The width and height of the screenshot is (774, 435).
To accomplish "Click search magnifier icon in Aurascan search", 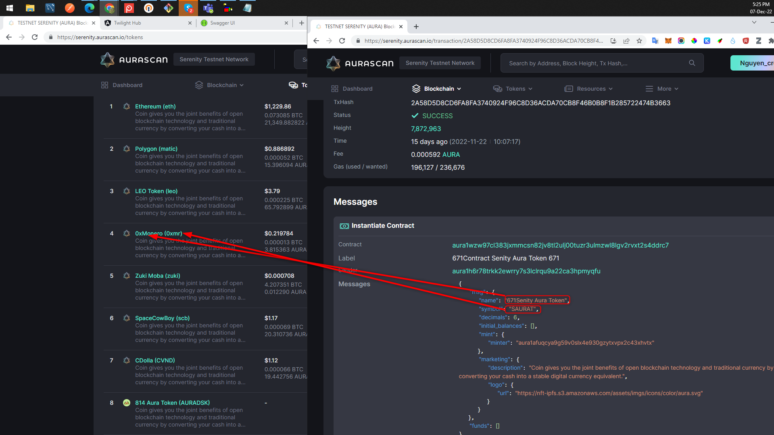I will point(692,63).
